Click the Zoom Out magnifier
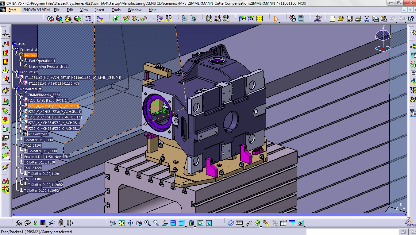416x235 pixels. coord(156,223)
